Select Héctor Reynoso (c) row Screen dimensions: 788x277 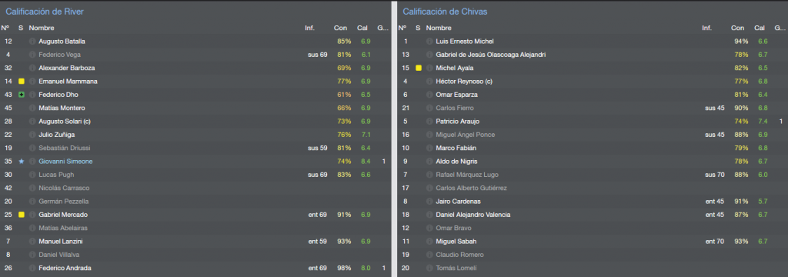click(x=593, y=82)
